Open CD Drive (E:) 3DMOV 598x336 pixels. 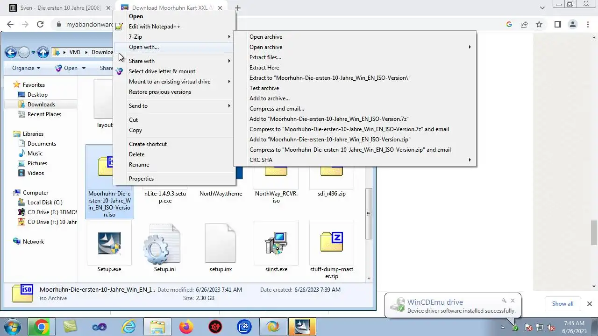[47, 212]
